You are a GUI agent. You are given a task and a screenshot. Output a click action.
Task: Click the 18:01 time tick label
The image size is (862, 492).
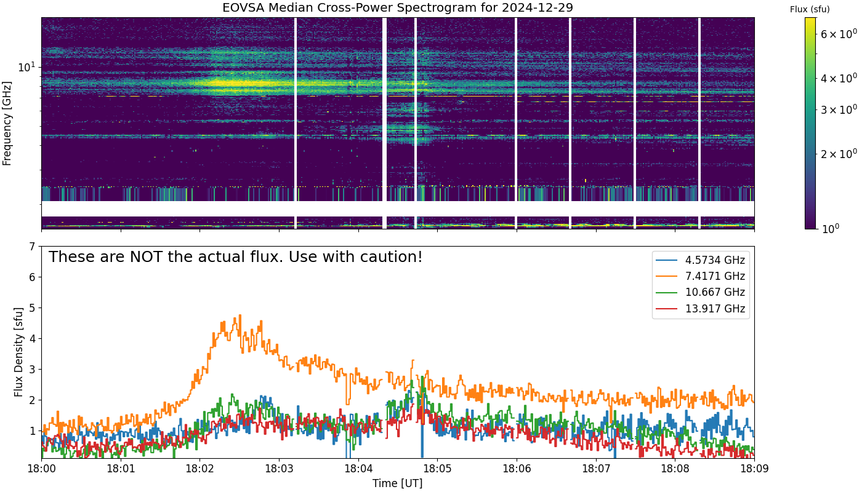click(x=121, y=469)
